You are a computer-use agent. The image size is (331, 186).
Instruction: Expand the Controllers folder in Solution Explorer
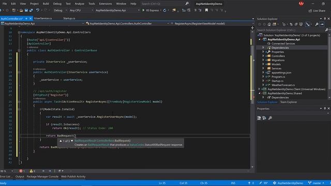(263, 56)
